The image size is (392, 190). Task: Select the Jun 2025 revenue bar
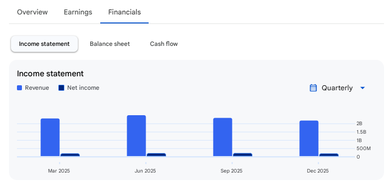136,136
